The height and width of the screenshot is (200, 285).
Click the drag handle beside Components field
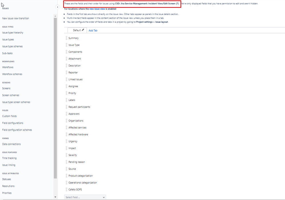pyautogui.click(x=66, y=52)
